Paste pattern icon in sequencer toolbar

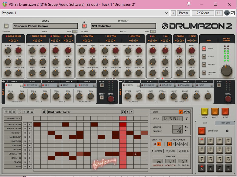coord(10,112)
